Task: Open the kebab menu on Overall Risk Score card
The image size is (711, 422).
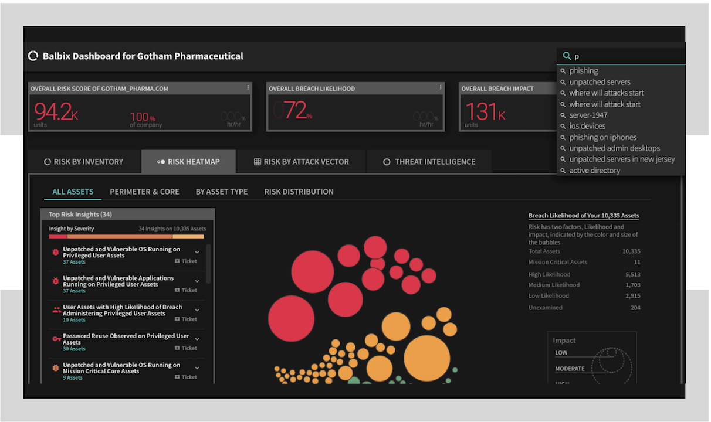Action: (x=248, y=88)
